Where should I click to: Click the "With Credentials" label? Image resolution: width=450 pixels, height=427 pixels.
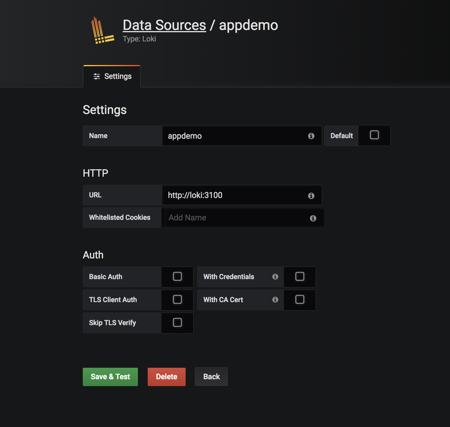[x=229, y=277]
